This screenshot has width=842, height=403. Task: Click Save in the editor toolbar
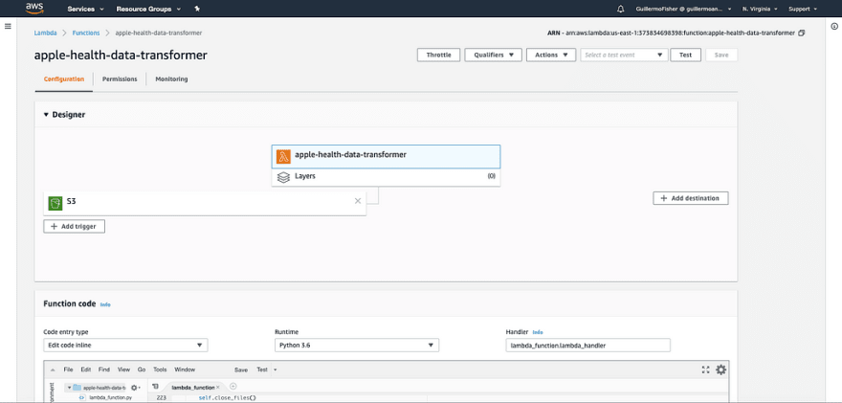click(x=241, y=369)
